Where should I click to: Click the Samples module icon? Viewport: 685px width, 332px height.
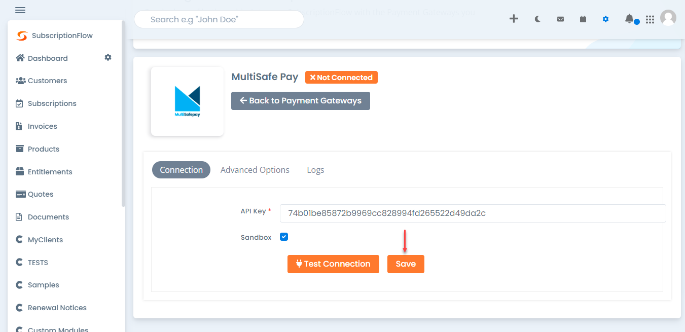point(19,285)
